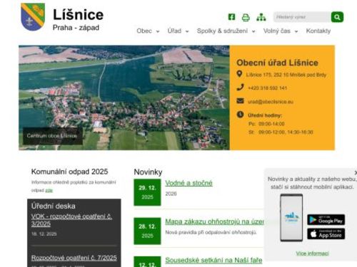Viewport: 357px width, 267px height.
Task: Click the Centrum obce Líšnice caption
Action: [x=52, y=136]
